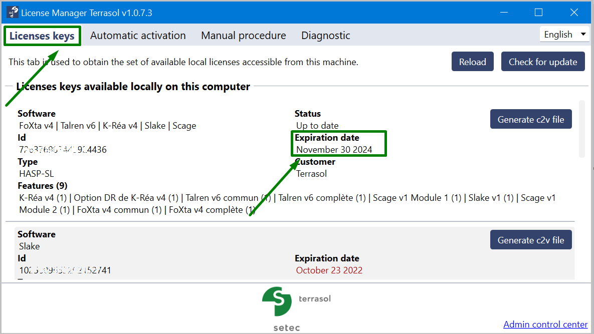This screenshot has height=334, width=594.
Task: Click the 'Features (9)' heading
Action: (x=43, y=186)
